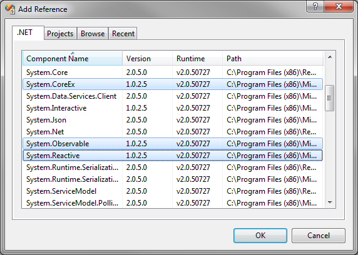Sort by Runtime column header

198,59
